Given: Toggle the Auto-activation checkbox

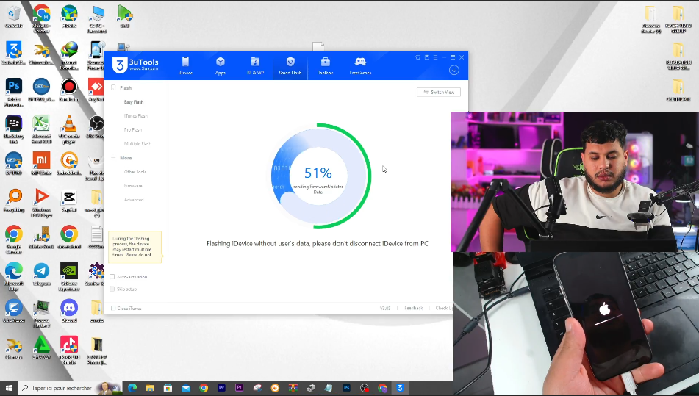Looking at the screenshot, I should (x=112, y=277).
